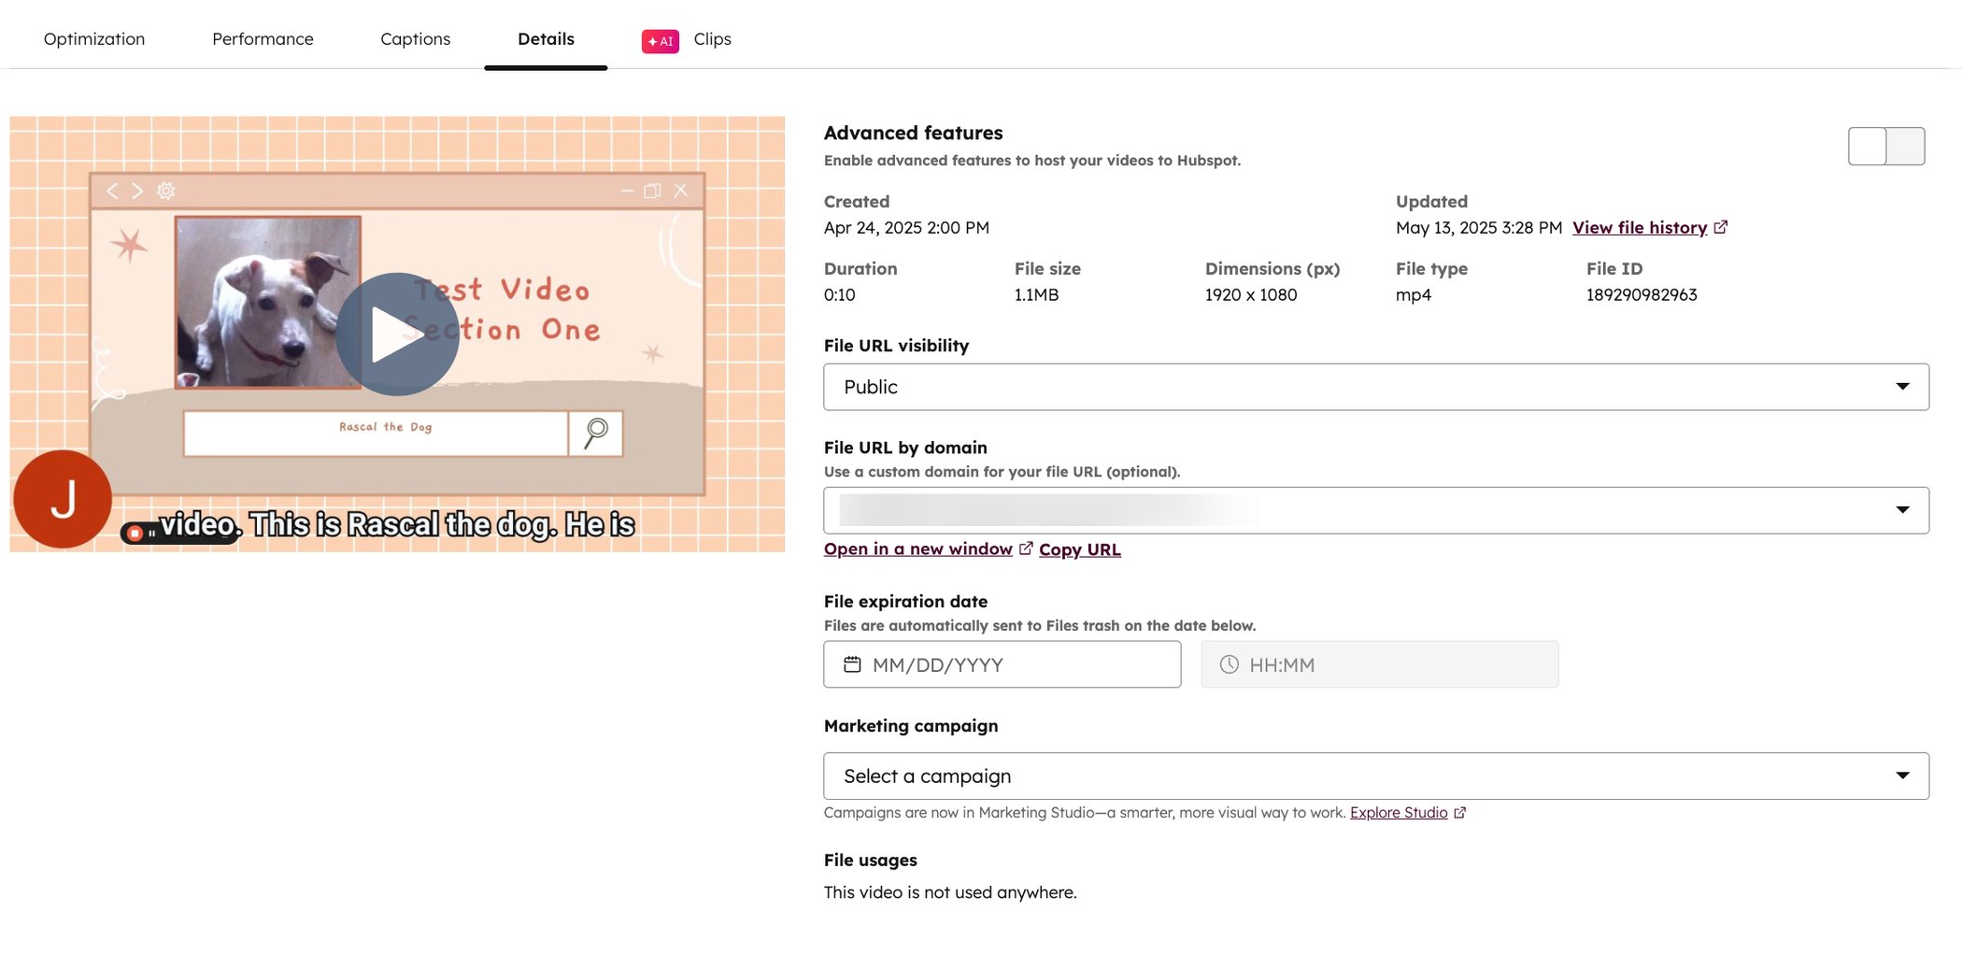Open the File URL visibility dropdown

(1375, 387)
